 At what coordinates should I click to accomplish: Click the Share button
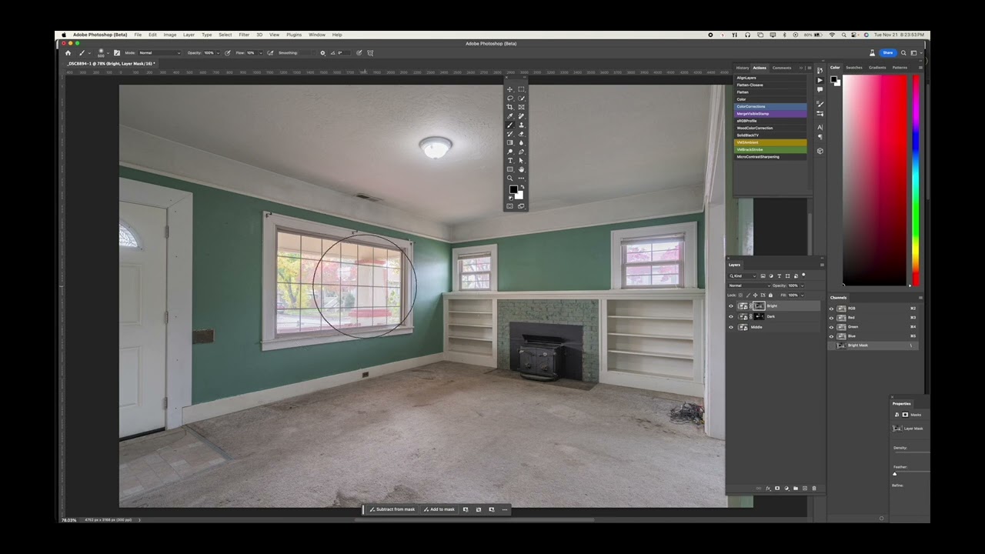click(x=887, y=52)
